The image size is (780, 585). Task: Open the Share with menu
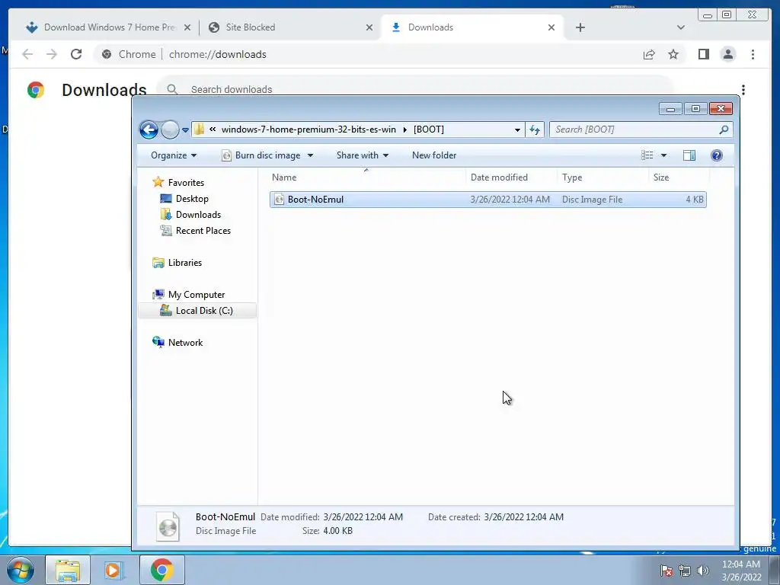pyautogui.click(x=362, y=155)
